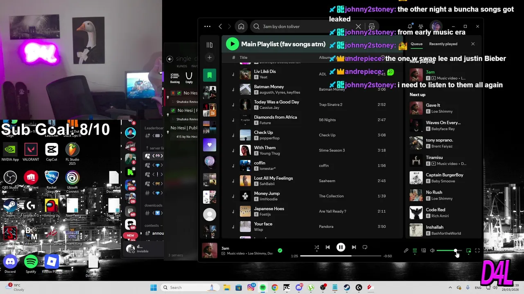Skip to previous track in Spotify
The image size is (524, 294).
pos(327,247)
